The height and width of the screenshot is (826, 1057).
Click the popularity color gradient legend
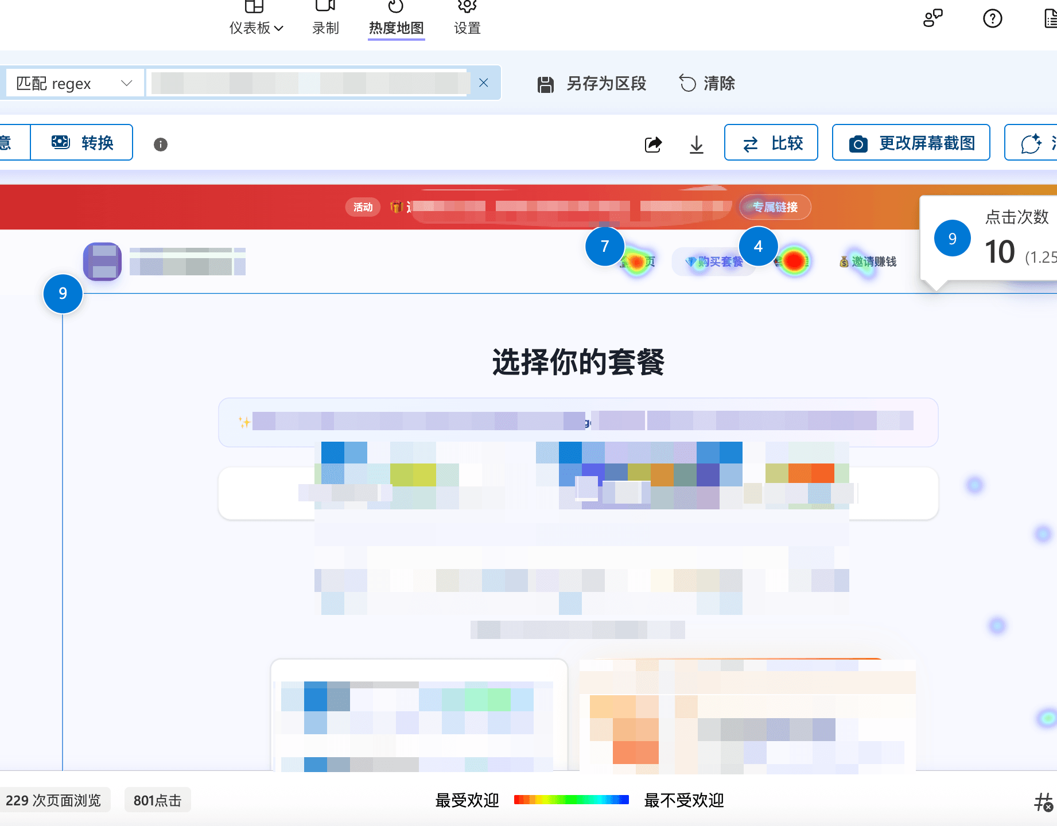[x=571, y=800]
